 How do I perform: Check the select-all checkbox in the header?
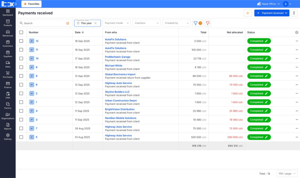click(21, 32)
